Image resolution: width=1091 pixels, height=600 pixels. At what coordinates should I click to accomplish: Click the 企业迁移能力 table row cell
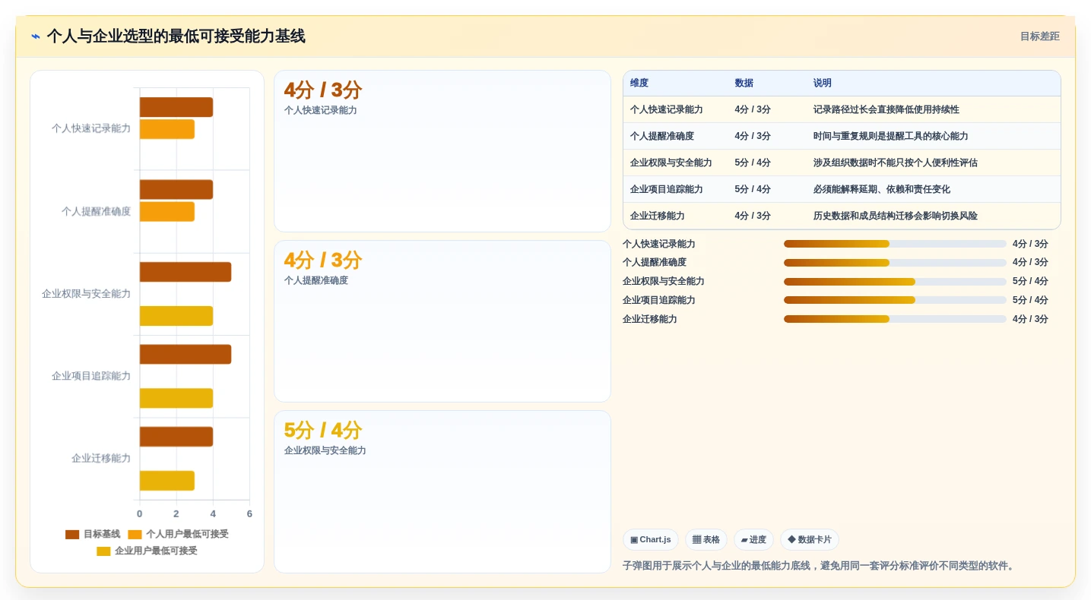tap(658, 216)
